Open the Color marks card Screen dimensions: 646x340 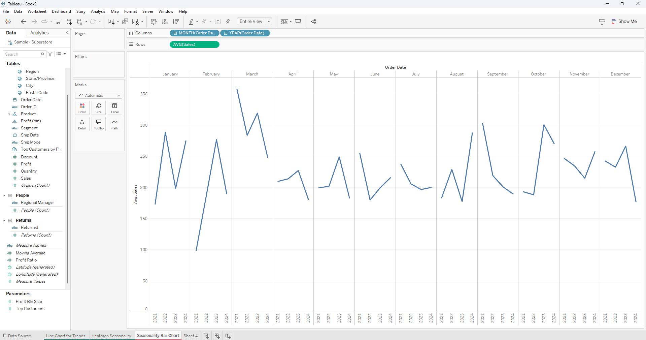pos(82,108)
